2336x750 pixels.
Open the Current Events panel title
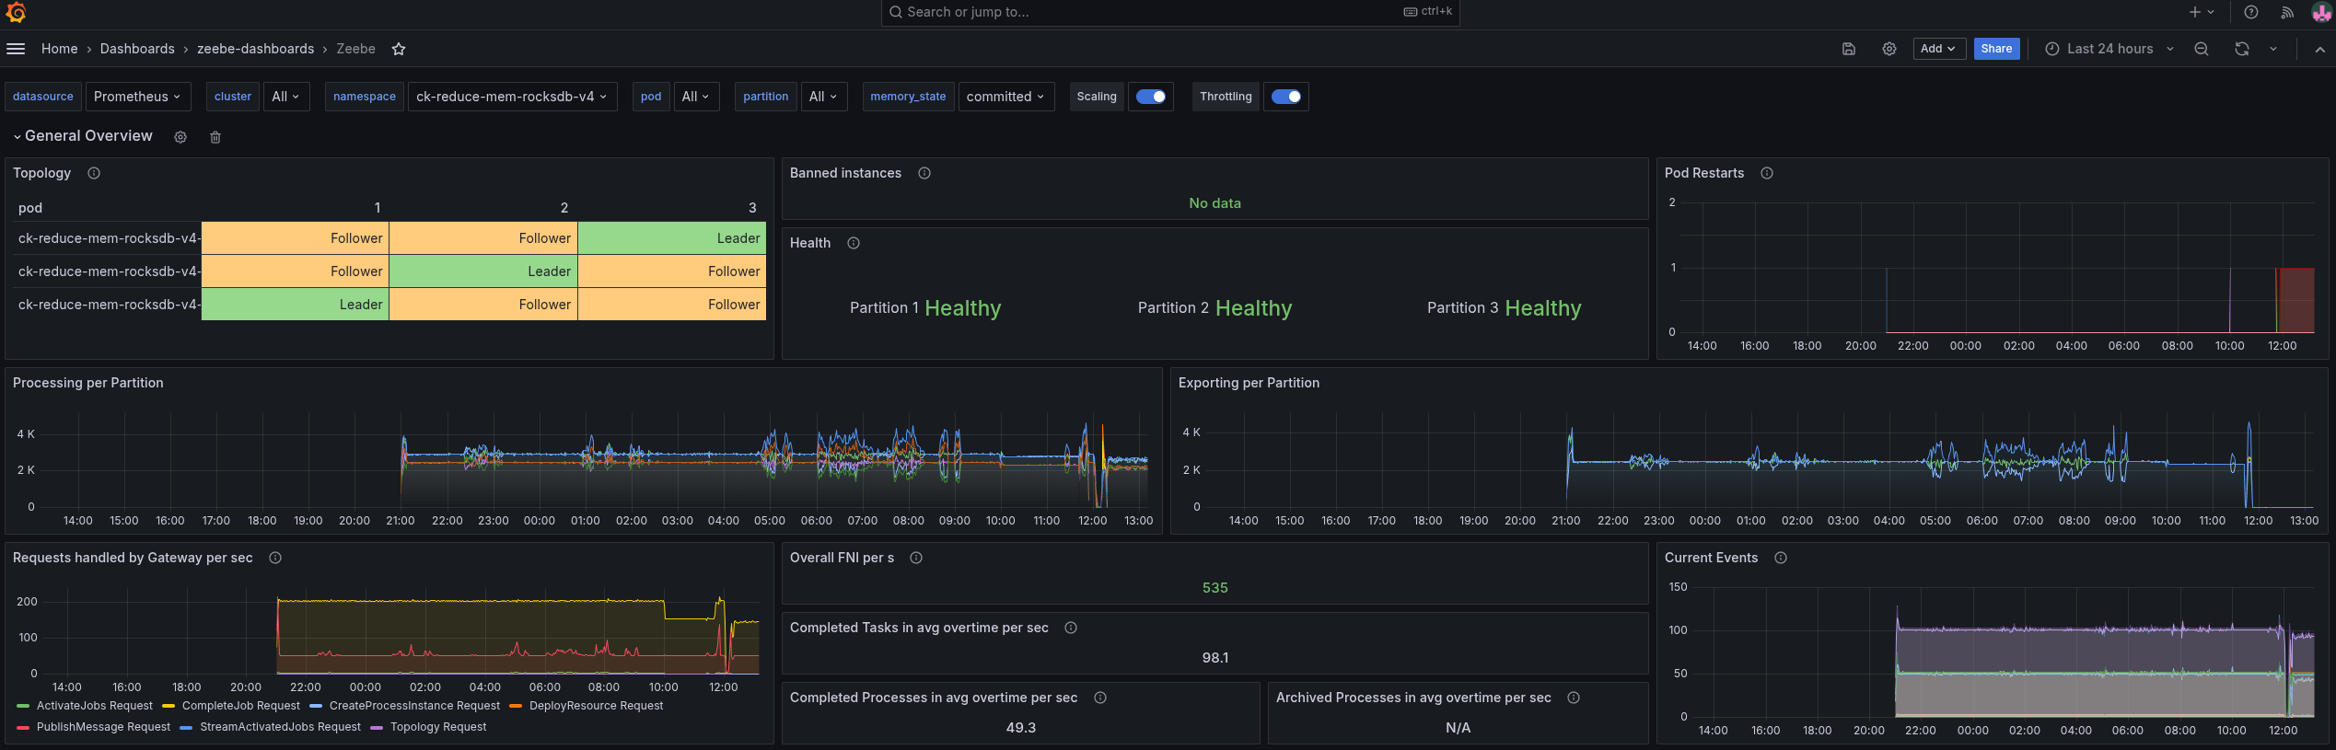coord(1711,558)
